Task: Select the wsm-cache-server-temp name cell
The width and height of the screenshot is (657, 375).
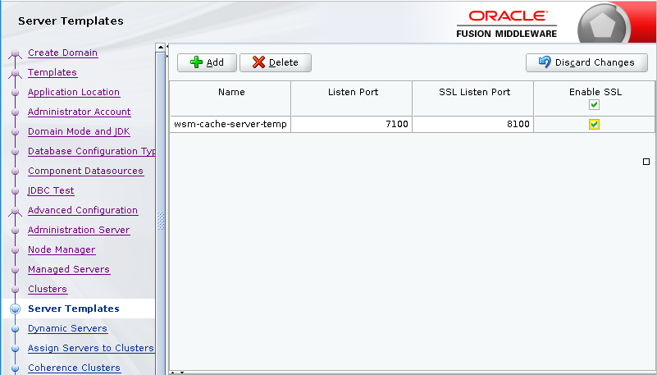Action: coord(230,124)
